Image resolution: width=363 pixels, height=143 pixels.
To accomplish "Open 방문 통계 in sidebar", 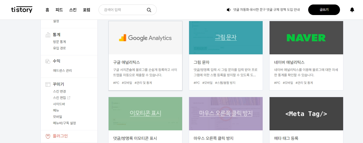I will tap(59, 42).
